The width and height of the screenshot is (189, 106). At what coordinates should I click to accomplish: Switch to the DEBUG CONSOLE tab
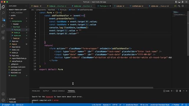58,91
